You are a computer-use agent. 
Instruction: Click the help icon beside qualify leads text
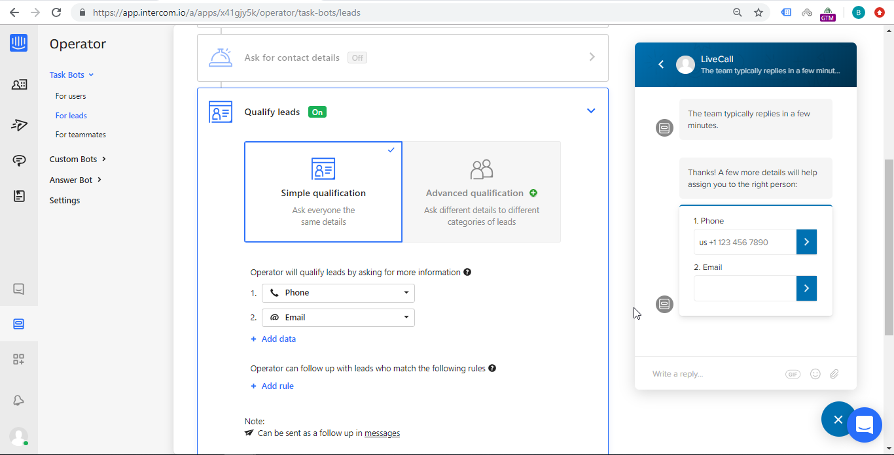(x=467, y=272)
